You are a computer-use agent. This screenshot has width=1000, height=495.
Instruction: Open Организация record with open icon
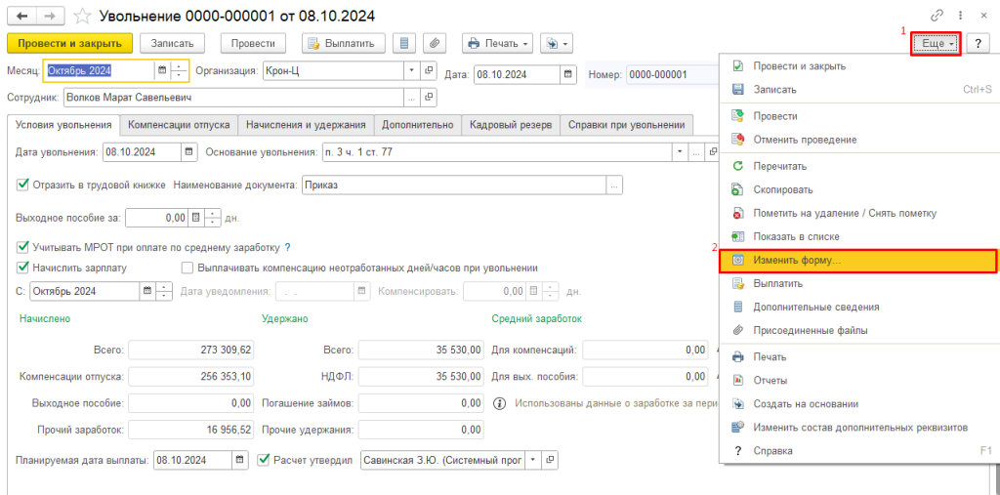tap(429, 70)
